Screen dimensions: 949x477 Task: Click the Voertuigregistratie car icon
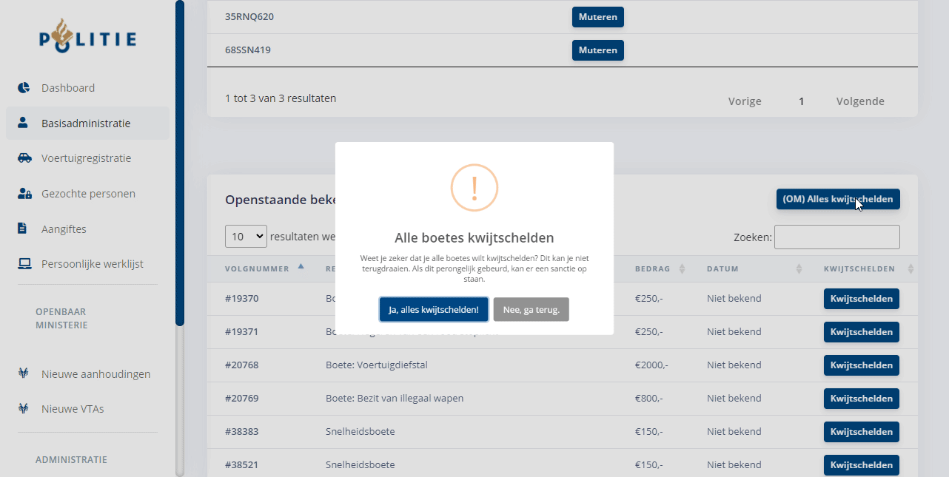pos(24,158)
